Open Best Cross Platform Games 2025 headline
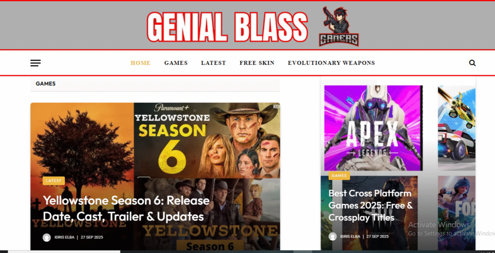The image size is (495, 253). (x=371, y=205)
